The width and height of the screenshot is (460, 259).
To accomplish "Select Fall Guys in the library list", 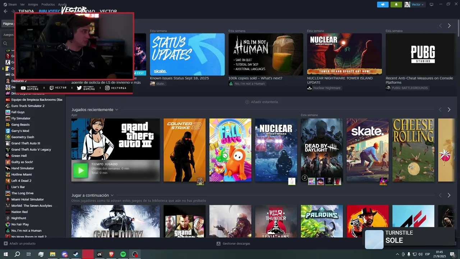I will point(18,112).
